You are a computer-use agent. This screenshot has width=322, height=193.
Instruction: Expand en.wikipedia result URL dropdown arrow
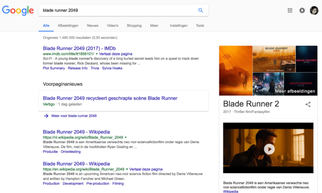click(x=127, y=169)
